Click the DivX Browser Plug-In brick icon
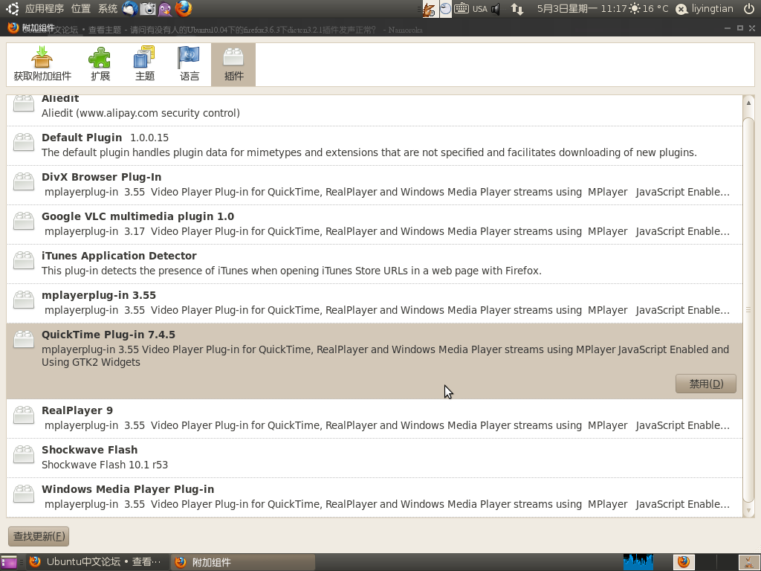 click(23, 181)
